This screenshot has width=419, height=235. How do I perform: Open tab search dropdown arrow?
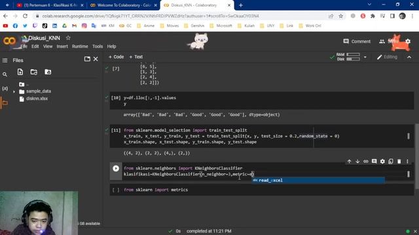[369, 5]
